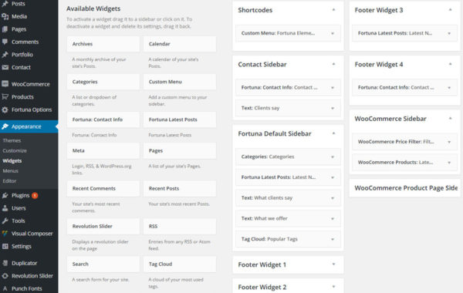Click the WooCommerce Product Page Sidebar header
The image size is (463, 293).
[x=404, y=188]
